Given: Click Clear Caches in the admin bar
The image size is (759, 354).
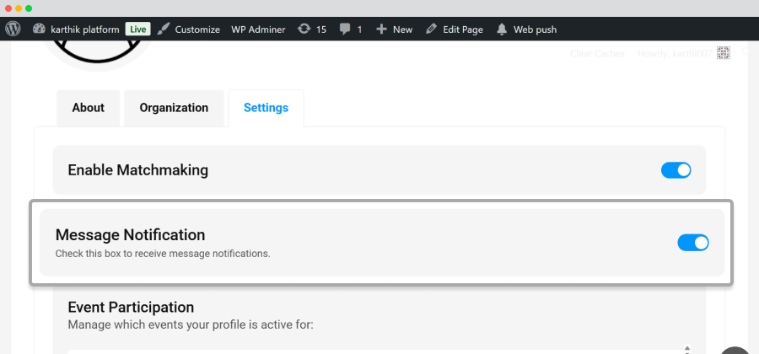Looking at the screenshot, I should (x=597, y=54).
